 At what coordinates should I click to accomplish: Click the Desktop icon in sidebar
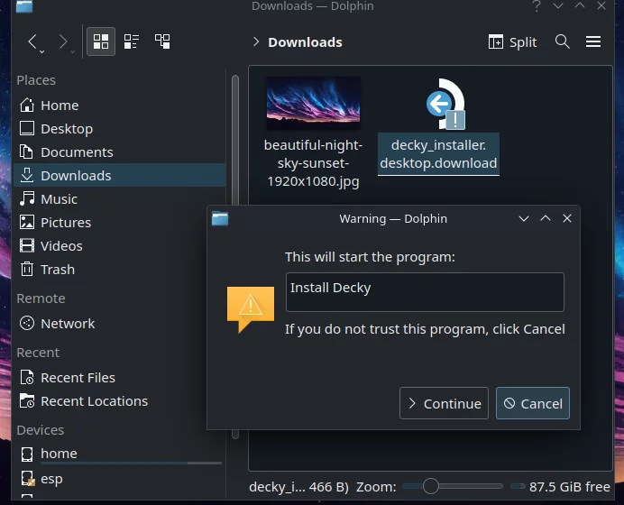pos(27,129)
